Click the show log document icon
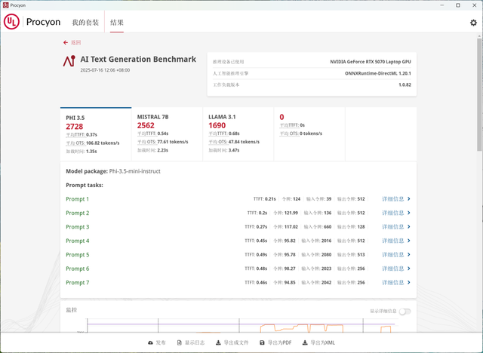 pos(180,342)
